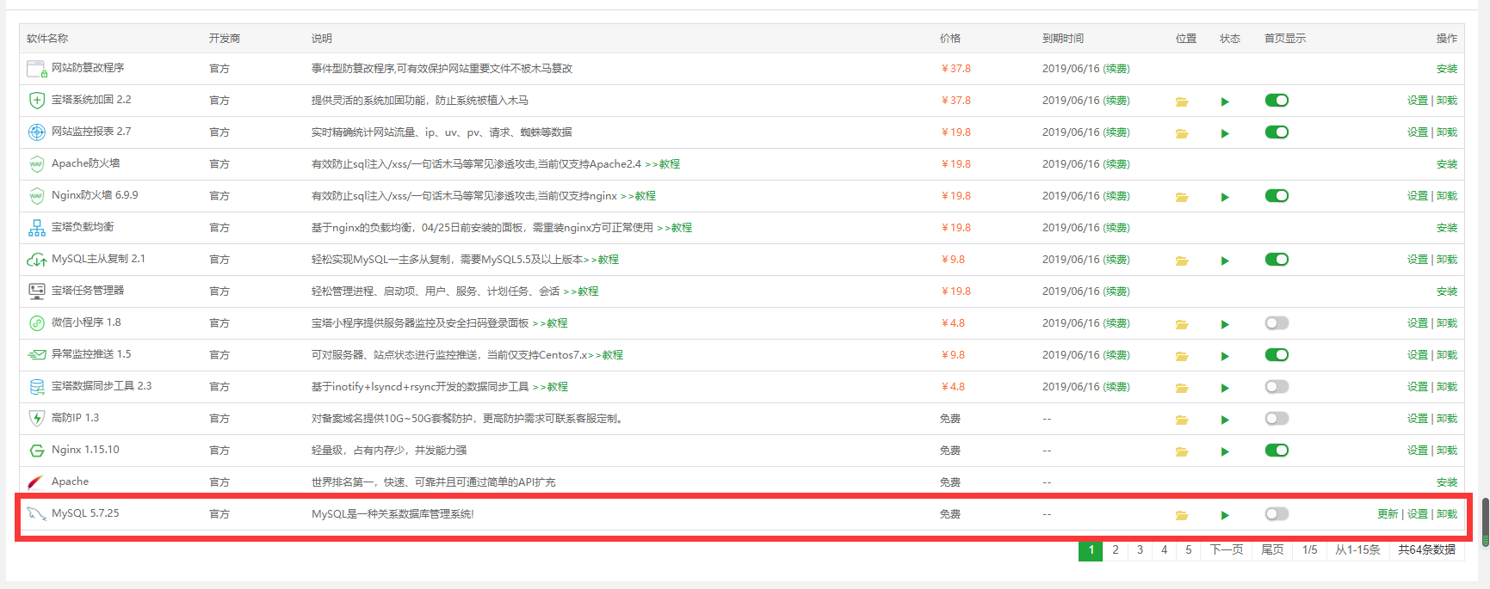Image resolution: width=1490 pixels, height=589 pixels.
Task: Go to page 4 of software list
Action: coord(1165,550)
